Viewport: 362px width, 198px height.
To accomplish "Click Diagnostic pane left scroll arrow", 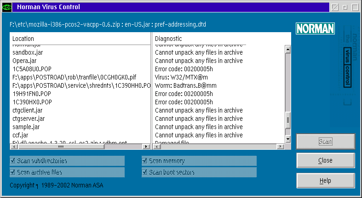I will coord(157,147).
